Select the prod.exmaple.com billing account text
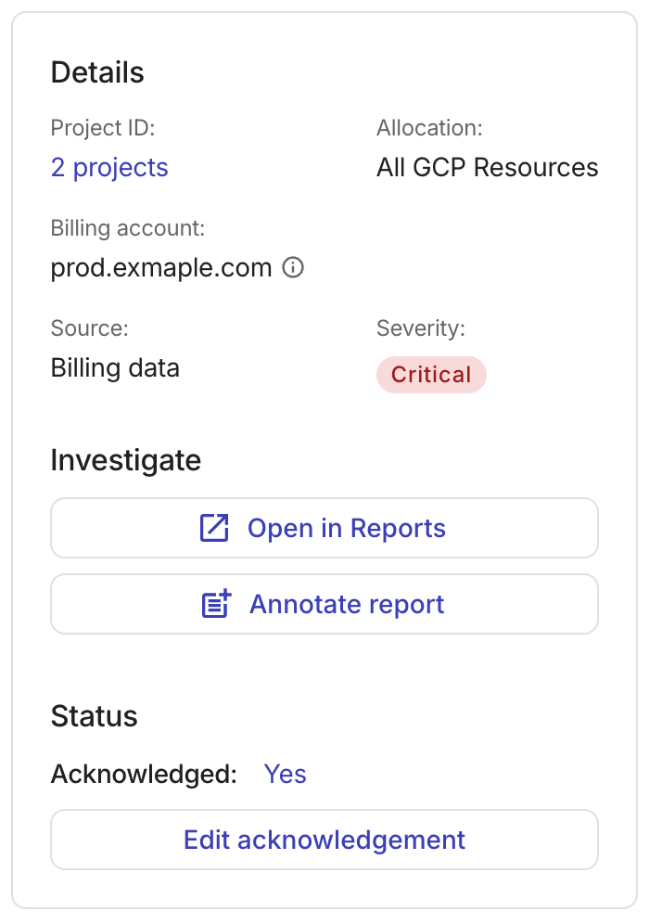 (161, 267)
